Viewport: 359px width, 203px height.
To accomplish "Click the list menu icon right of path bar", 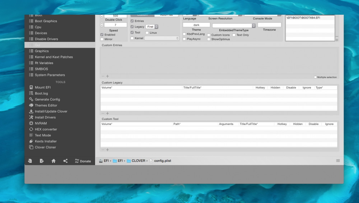I will (x=338, y=161).
